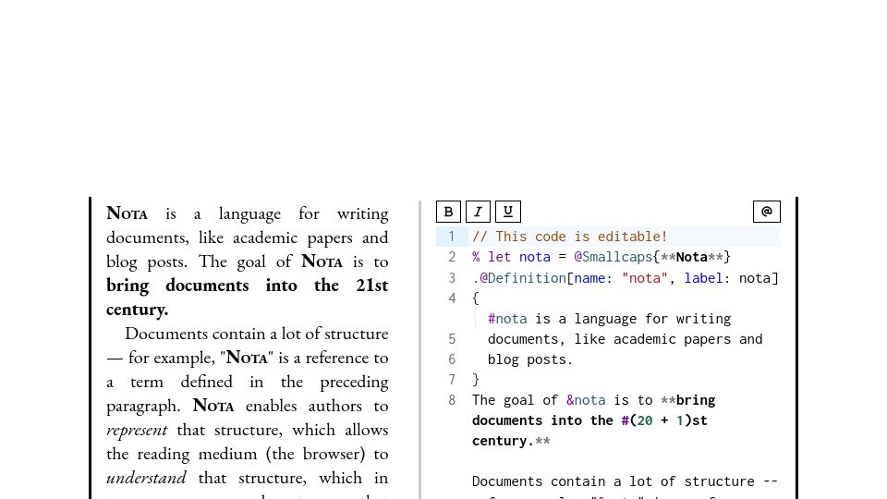Click "label" keyword in line 3
Viewport: 887px width, 499px height.
tap(703, 278)
